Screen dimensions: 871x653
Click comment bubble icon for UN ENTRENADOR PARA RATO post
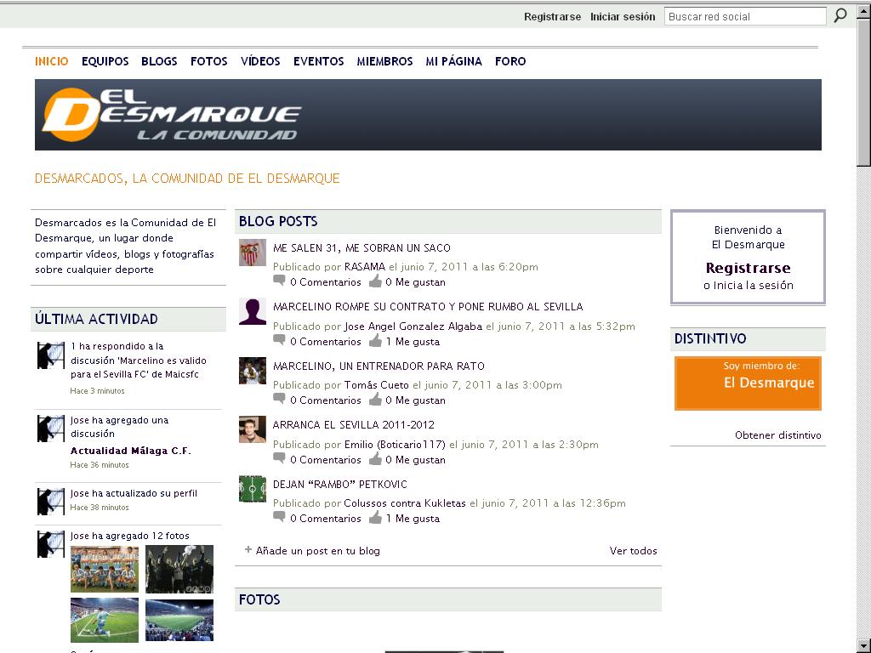point(279,400)
